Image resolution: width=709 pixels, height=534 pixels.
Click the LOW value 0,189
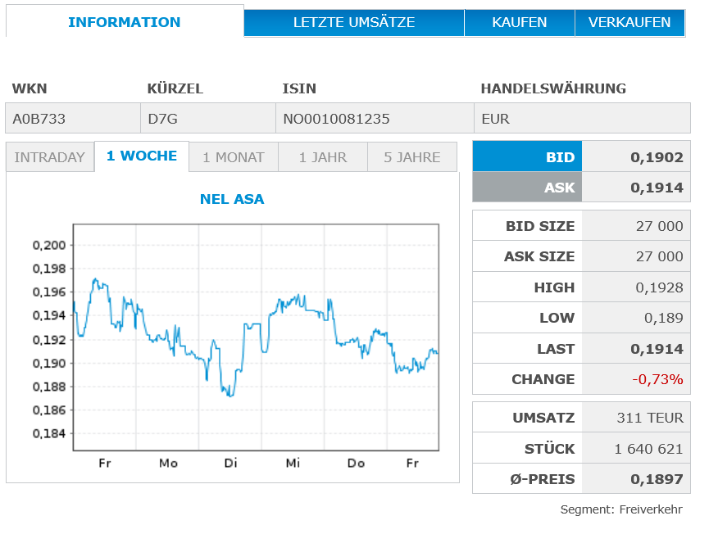tap(663, 318)
